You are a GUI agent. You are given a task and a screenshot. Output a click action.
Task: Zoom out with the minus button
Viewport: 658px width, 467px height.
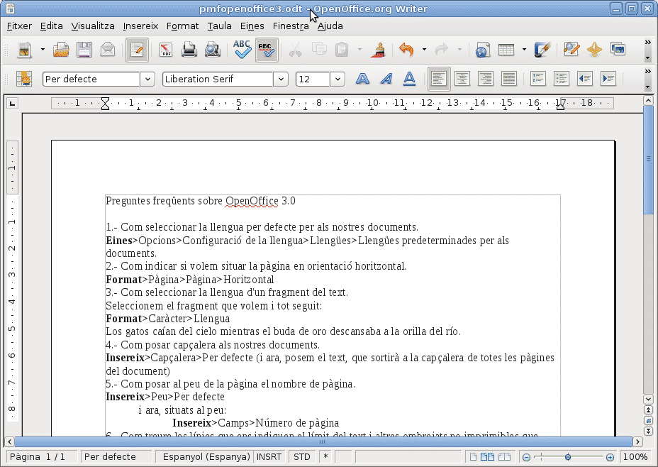[526, 457]
